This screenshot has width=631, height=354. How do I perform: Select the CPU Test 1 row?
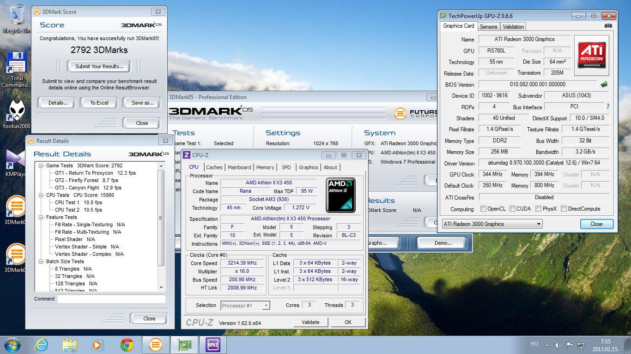78,202
